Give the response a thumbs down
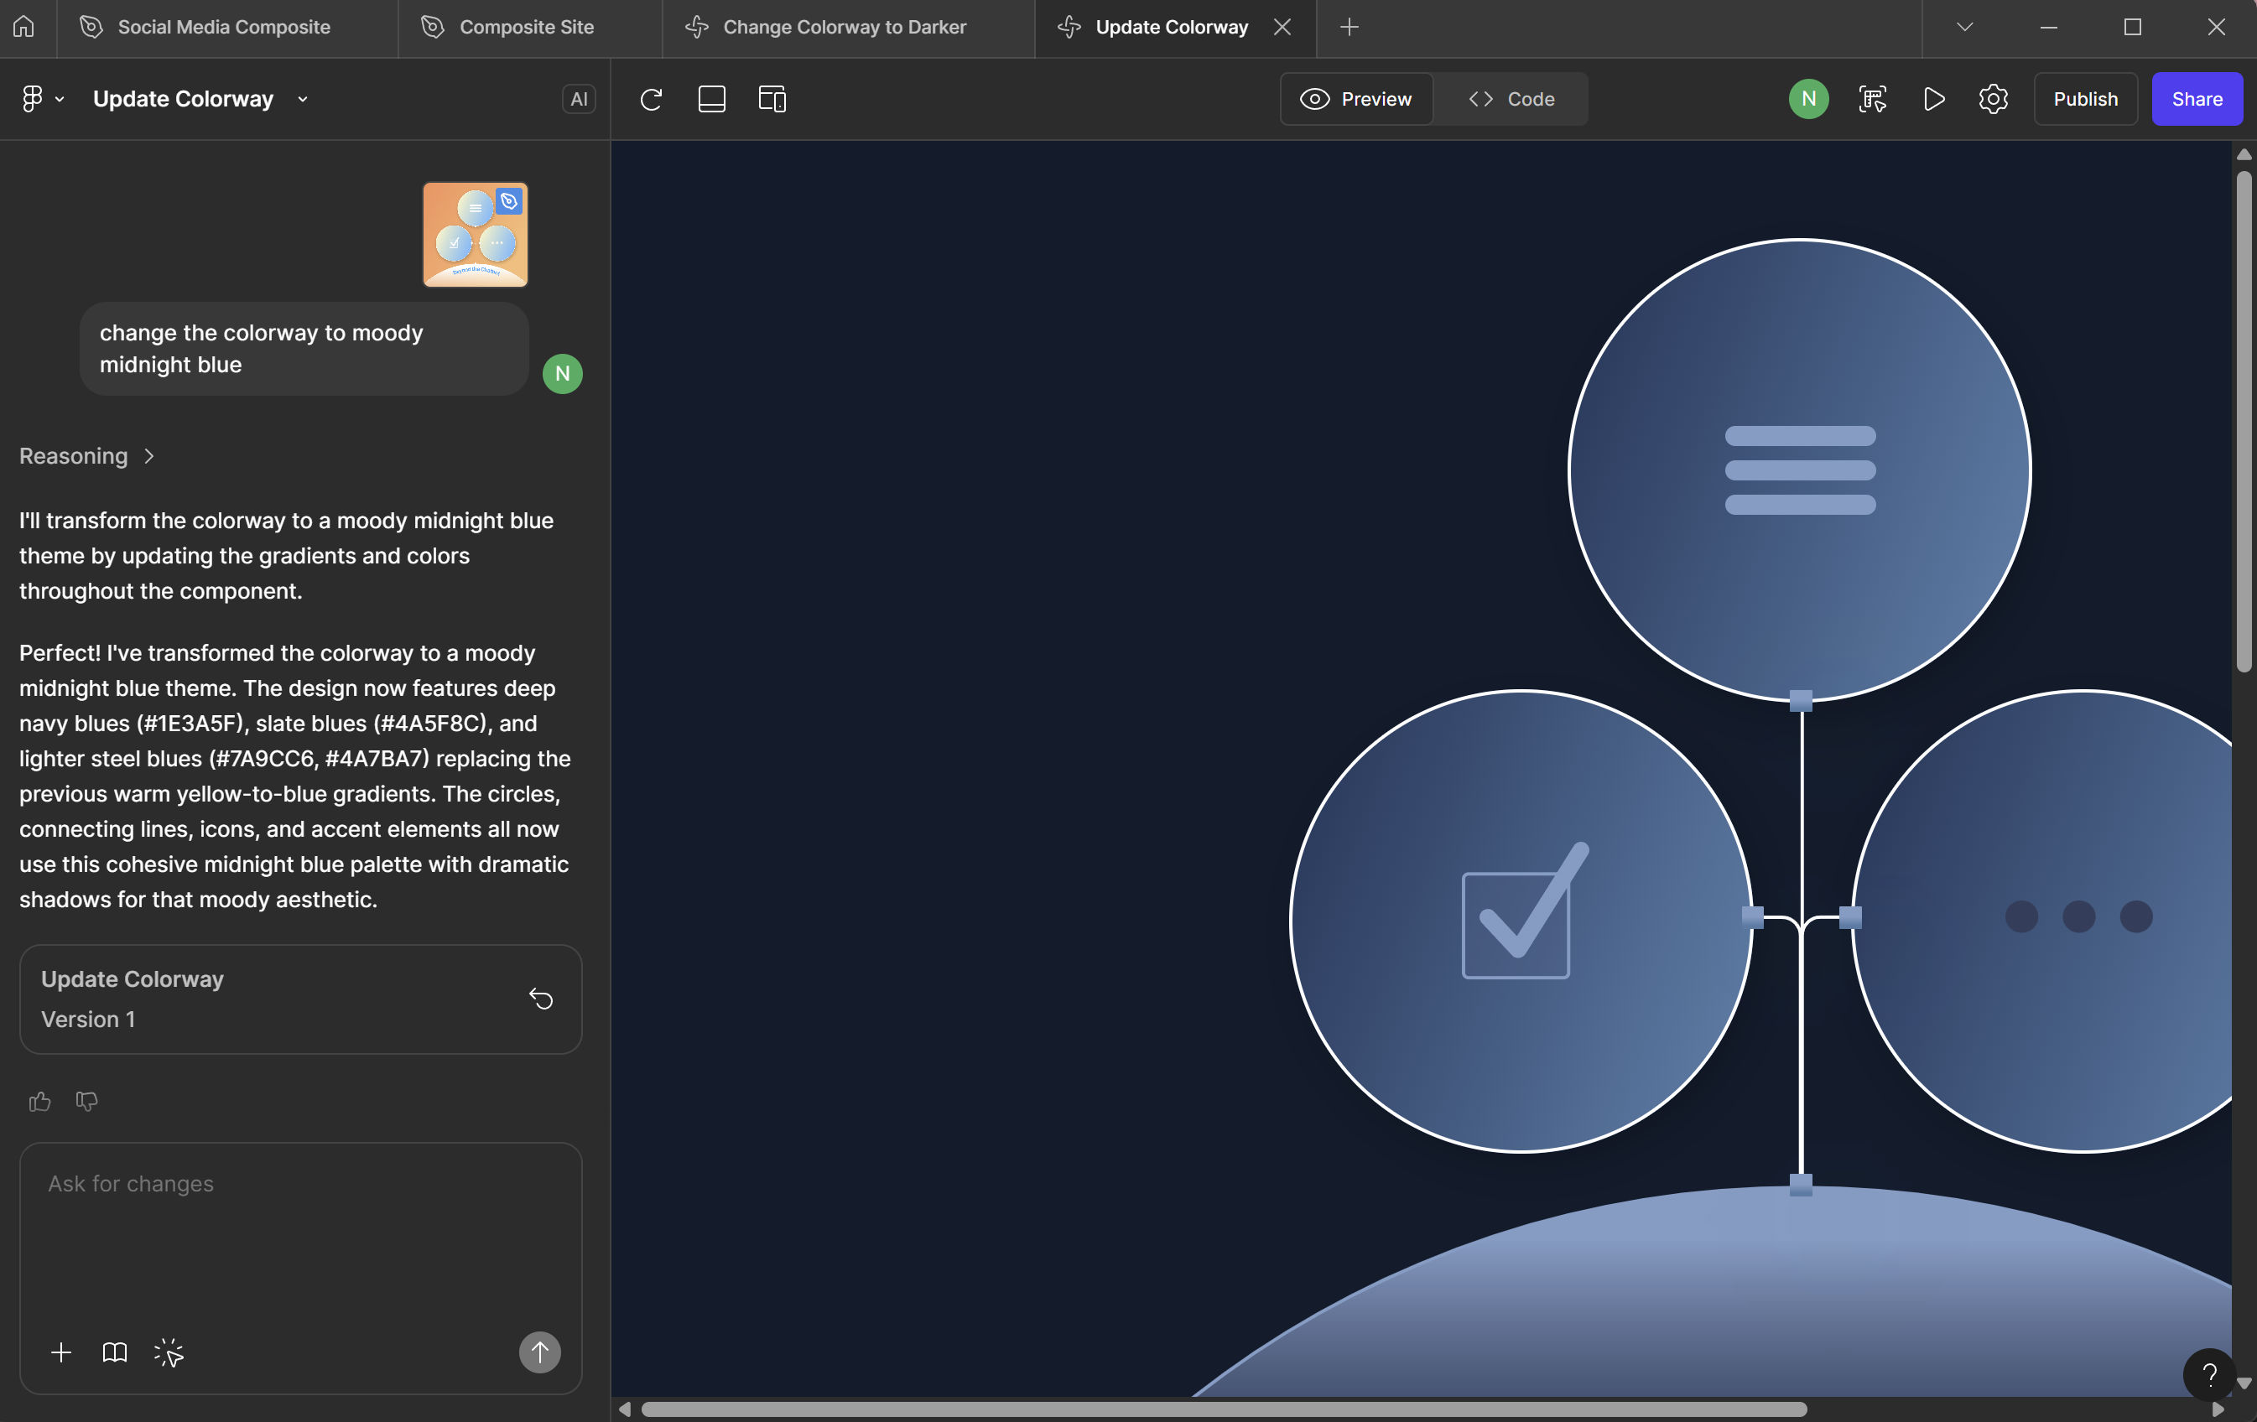This screenshot has height=1422, width=2257. tap(86, 1101)
